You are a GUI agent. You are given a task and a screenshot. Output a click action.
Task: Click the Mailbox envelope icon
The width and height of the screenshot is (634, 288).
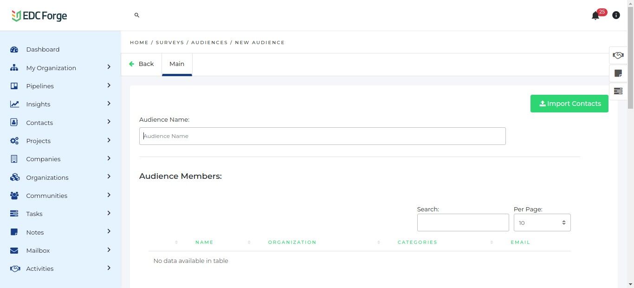14,251
